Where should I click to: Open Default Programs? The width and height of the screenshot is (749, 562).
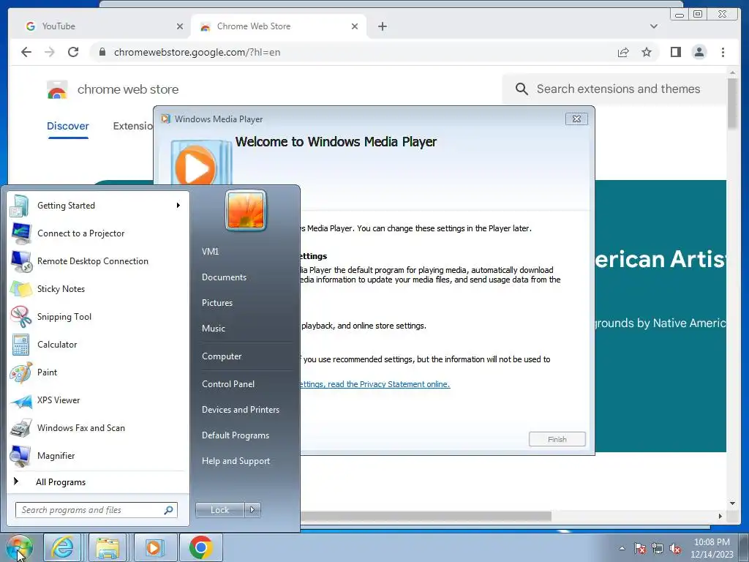236,435
